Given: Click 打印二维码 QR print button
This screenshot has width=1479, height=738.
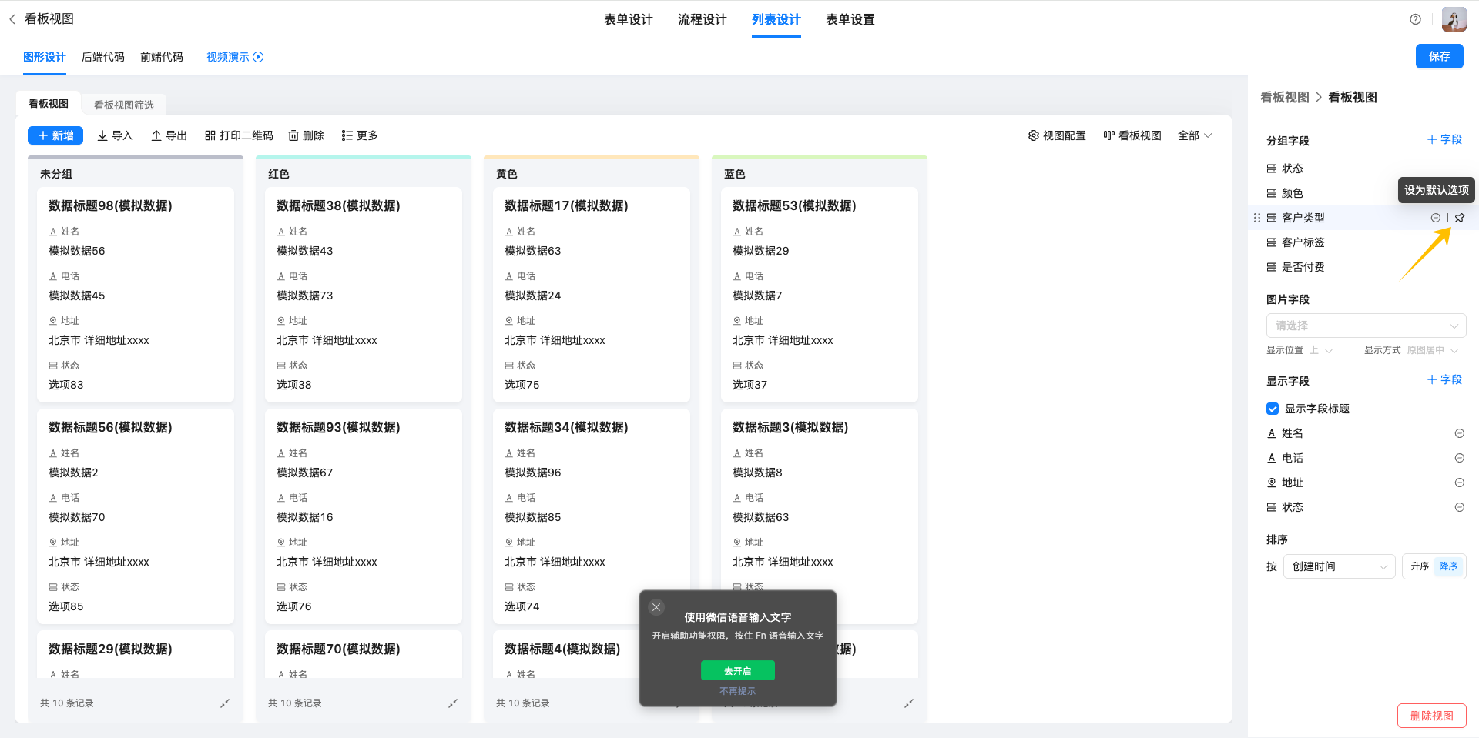Looking at the screenshot, I should [239, 135].
